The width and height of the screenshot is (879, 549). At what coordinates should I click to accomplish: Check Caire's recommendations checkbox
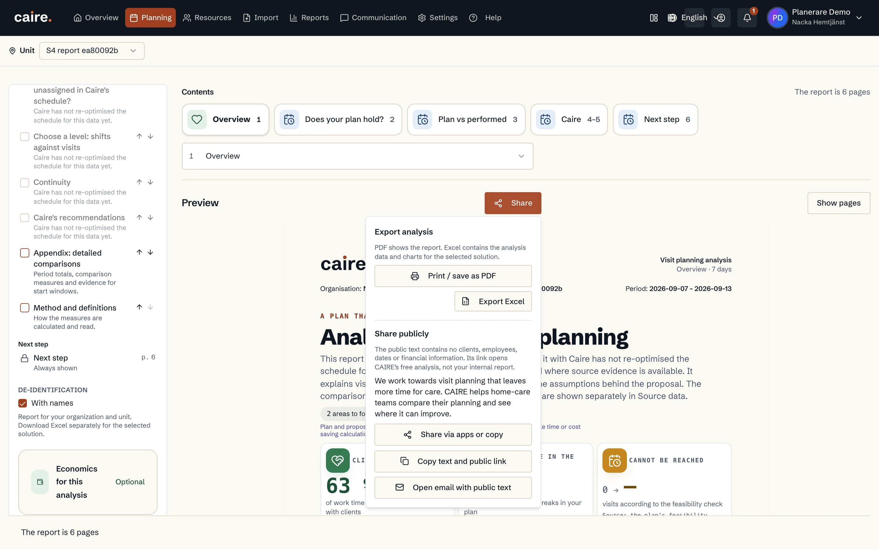[25, 217]
